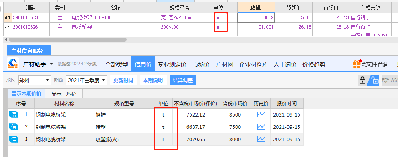The height and width of the screenshot is (157, 398).
Task: Click the 规格型号 header in upper table
Action: click(180, 7)
